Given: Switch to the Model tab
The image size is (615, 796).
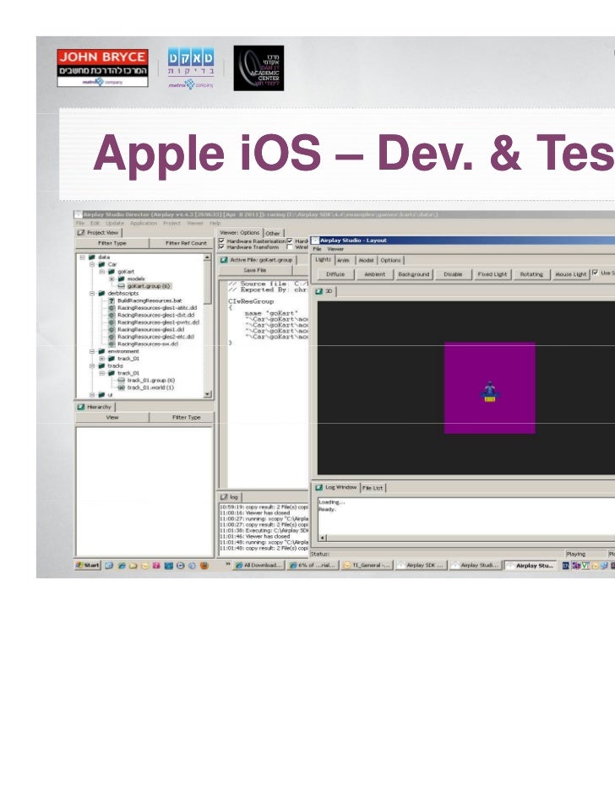Looking at the screenshot, I should 366,260.
